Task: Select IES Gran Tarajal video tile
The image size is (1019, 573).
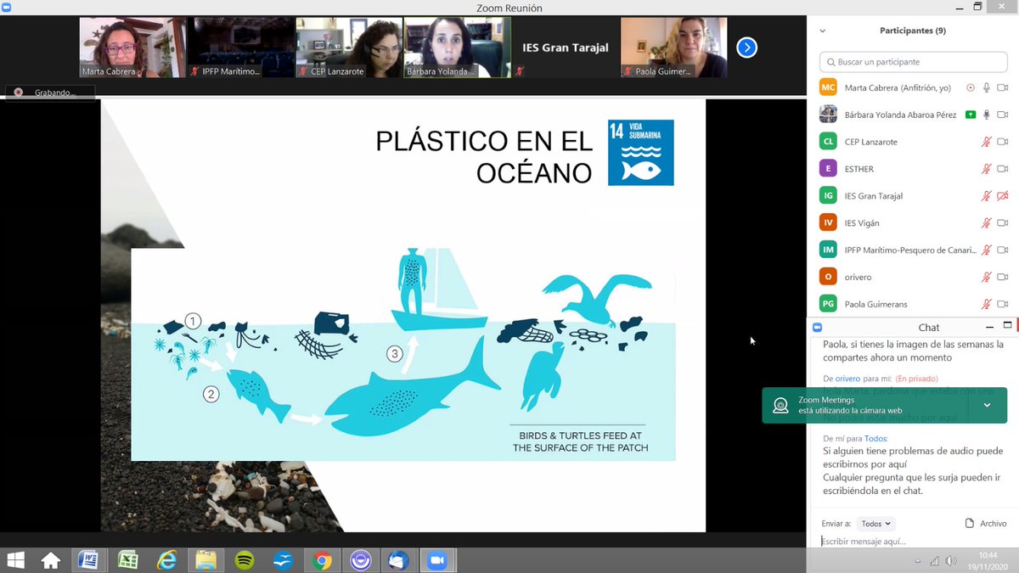Action: [565, 48]
